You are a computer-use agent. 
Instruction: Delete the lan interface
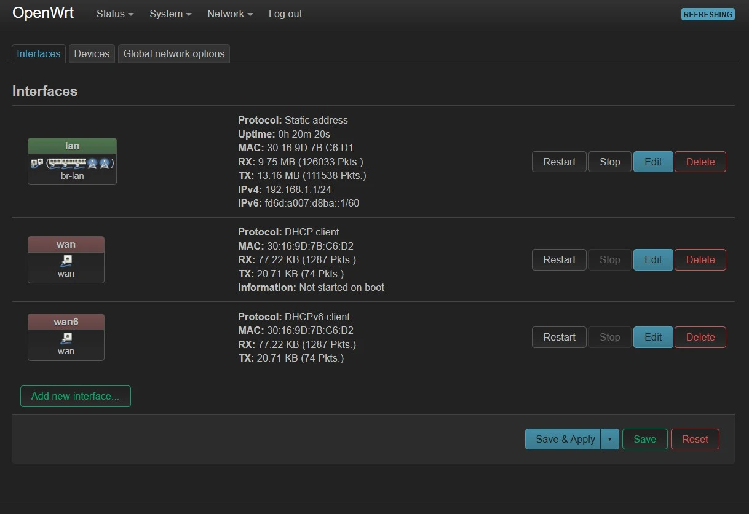click(700, 162)
